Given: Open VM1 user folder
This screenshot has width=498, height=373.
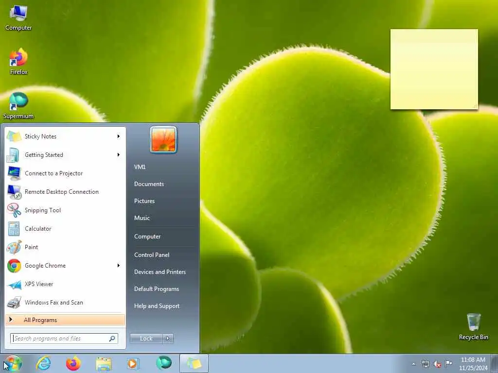Looking at the screenshot, I should 140,167.
